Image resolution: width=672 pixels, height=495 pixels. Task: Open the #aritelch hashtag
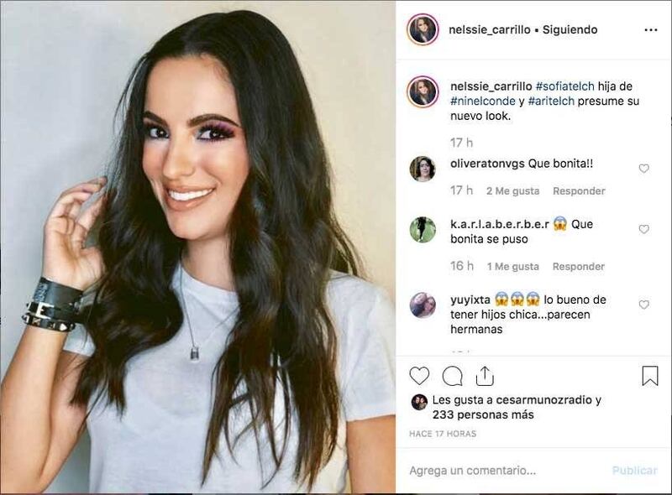pyautogui.click(x=551, y=101)
